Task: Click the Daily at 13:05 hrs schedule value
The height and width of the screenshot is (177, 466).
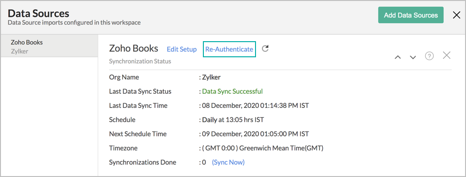Action: point(233,120)
